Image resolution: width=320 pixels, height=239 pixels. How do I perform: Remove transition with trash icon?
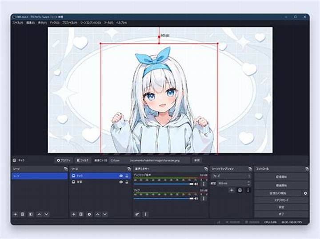pyautogui.click(x=240, y=190)
